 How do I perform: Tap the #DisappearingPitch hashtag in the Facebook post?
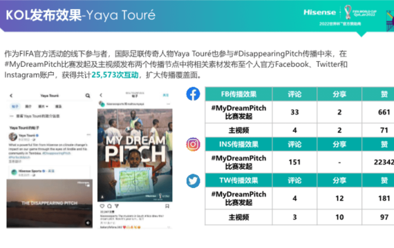pyautogui.click(x=56, y=153)
